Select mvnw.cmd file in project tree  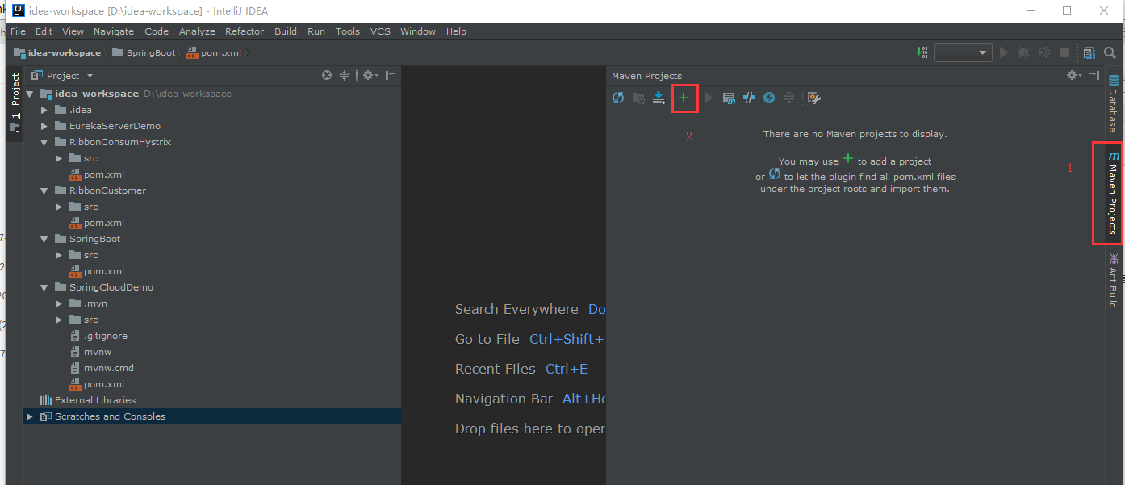(108, 368)
